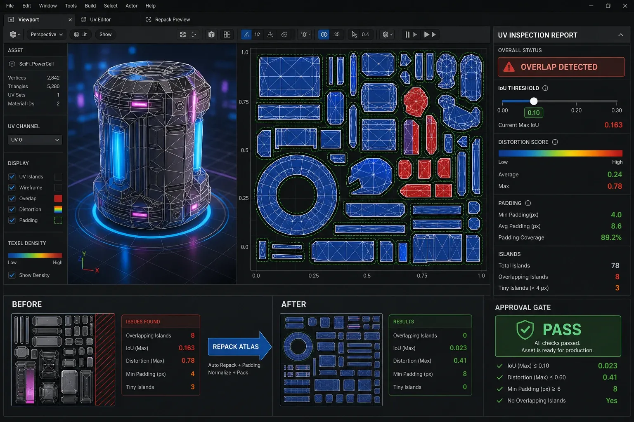Collapse the UV Inspection Report panel
This screenshot has width=634, height=422.
point(621,35)
